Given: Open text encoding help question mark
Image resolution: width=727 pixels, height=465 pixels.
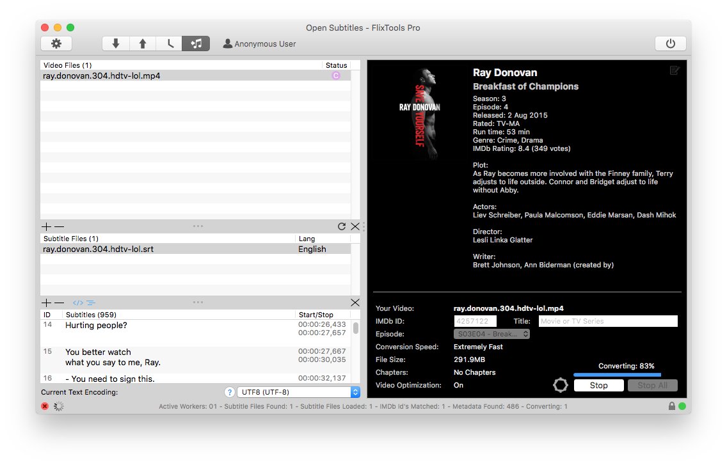Looking at the screenshot, I should [230, 392].
